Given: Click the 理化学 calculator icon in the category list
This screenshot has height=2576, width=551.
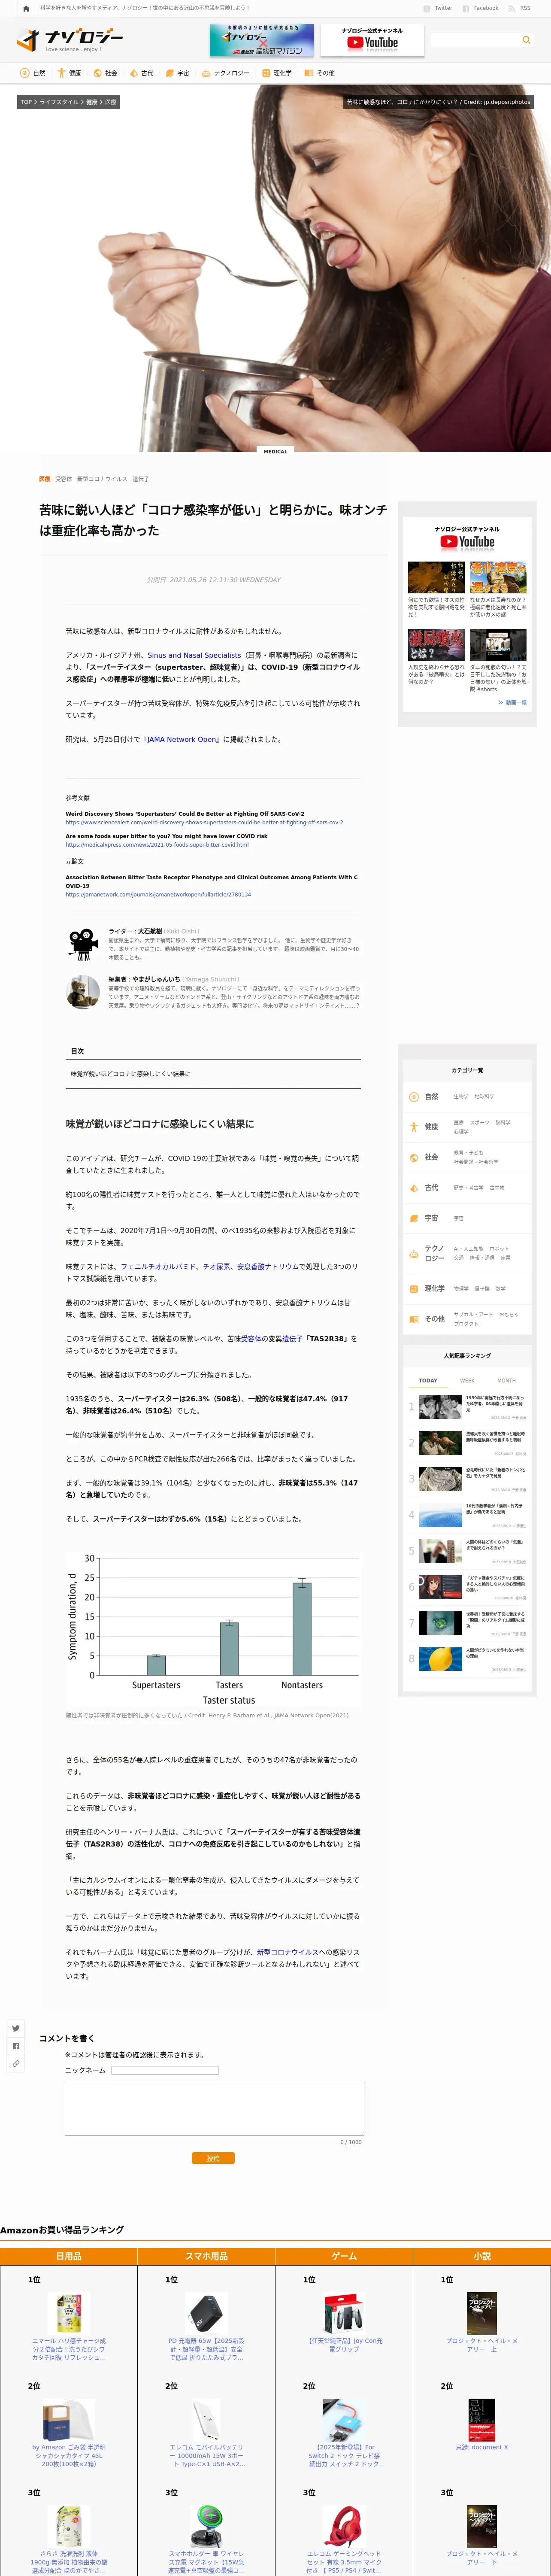Looking at the screenshot, I should coord(414,1289).
